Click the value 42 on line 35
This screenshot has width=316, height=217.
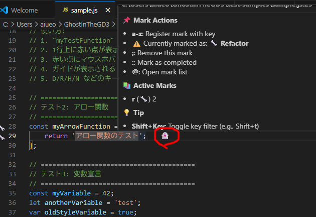point(106,193)
